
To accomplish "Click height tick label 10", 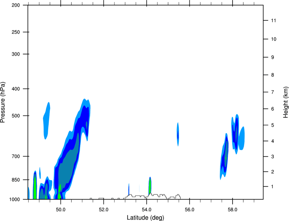I will 274,39.
